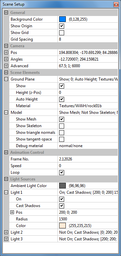Select the Ground Plane row label
121x256 pixels.
23,79
